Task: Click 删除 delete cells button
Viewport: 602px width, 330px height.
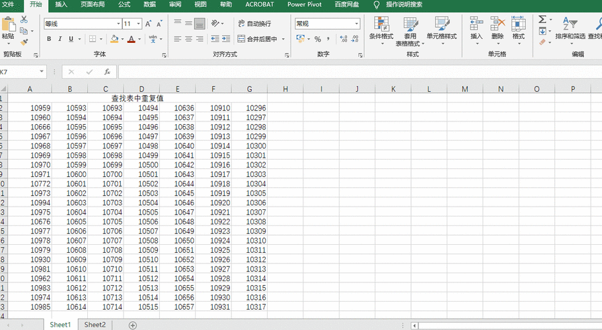Action: pos(498,30)
